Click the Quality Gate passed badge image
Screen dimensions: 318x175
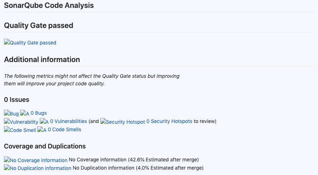(x=30, y=43)
